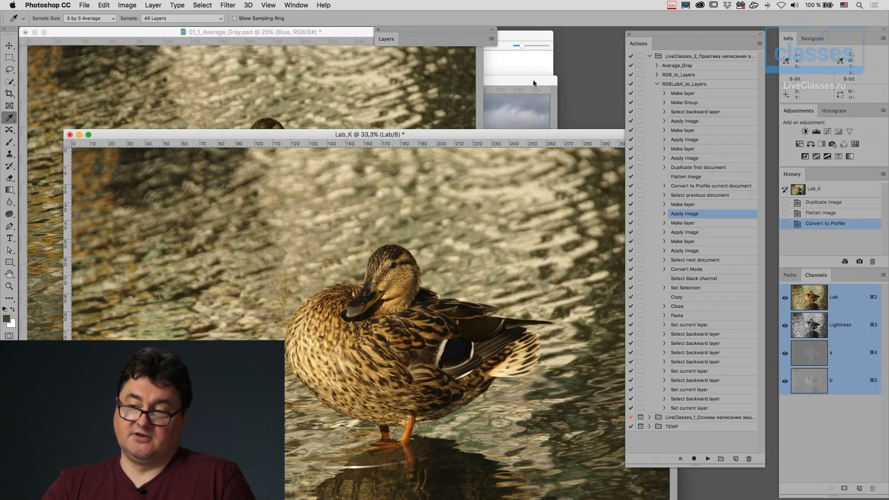Delete action with trash icon in Actions

(x=749, y=459)
